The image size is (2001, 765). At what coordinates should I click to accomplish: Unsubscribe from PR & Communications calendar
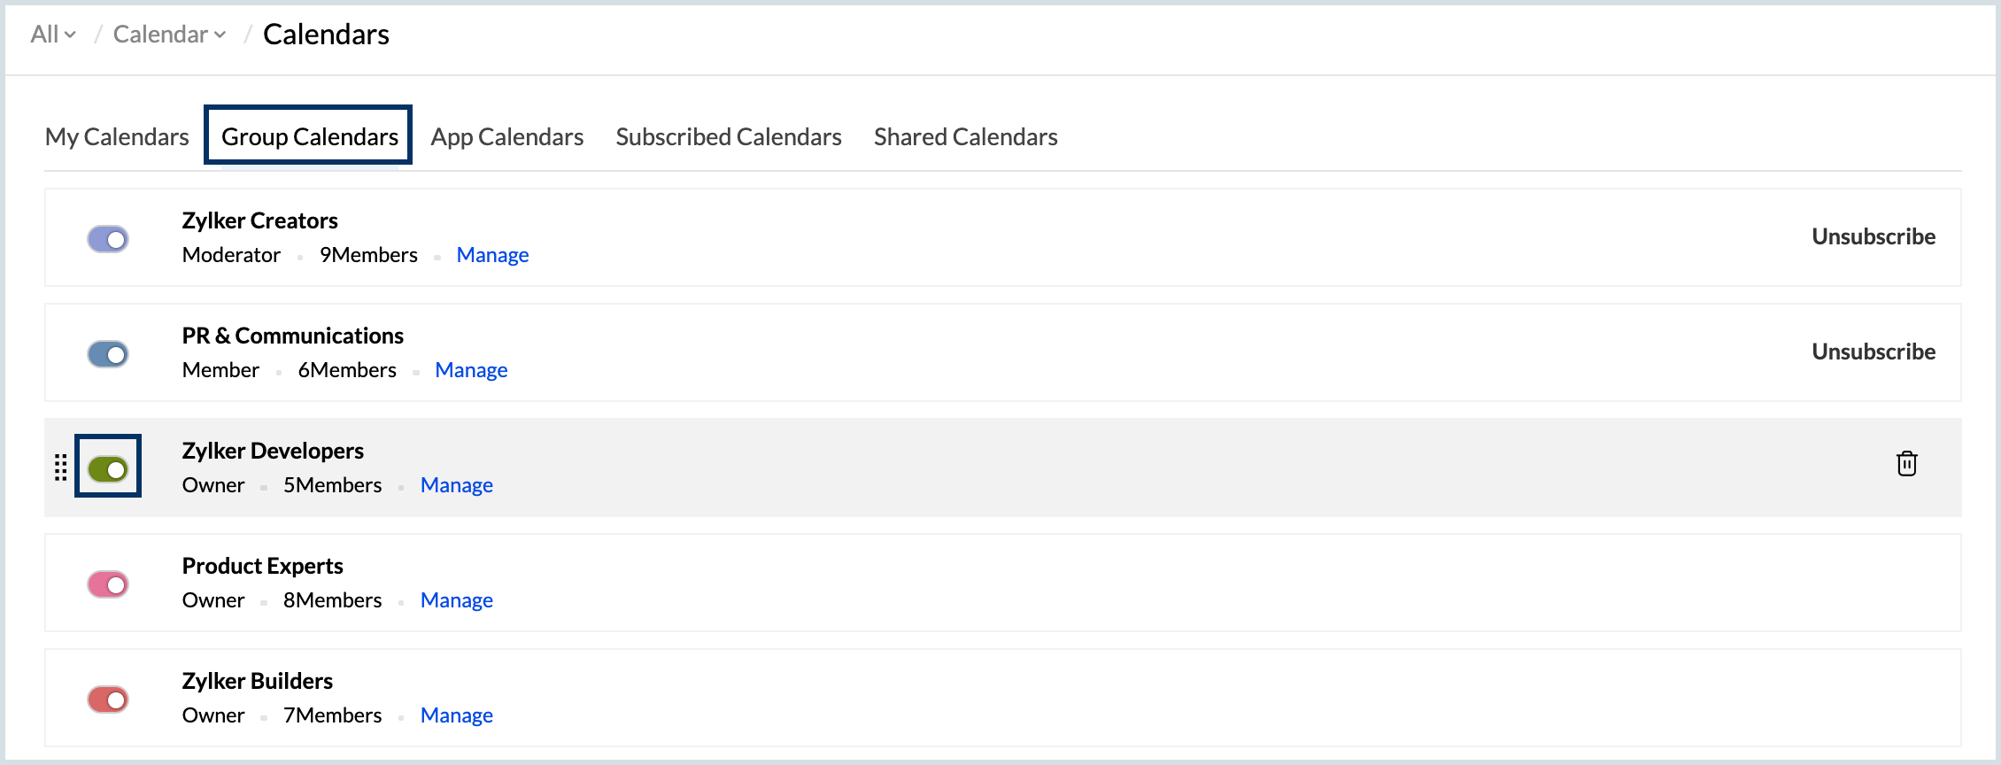click(1874, 352)
